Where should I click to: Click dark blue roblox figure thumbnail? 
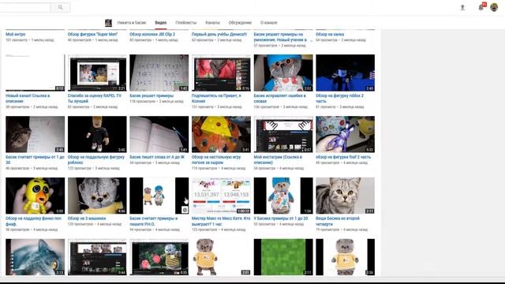pos(346,73)
